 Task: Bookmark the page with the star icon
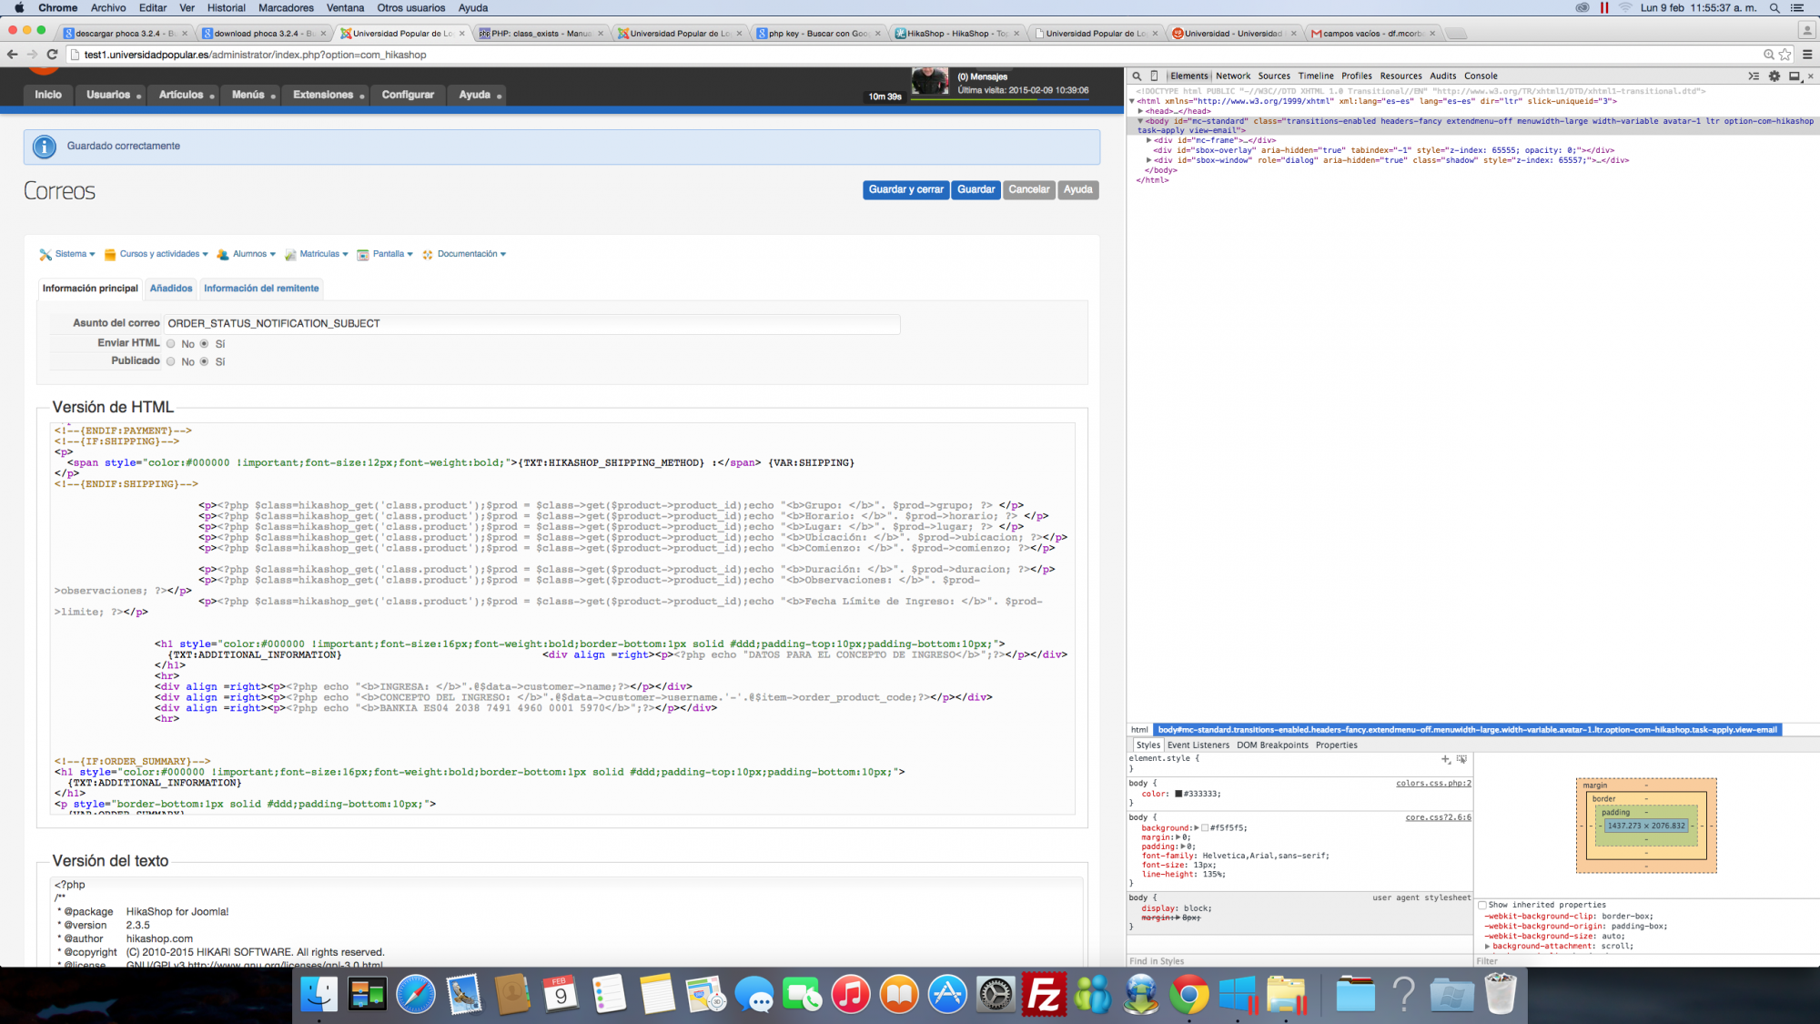click(1785, 55)
